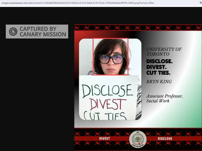Click the black glasses in the photo
The width and height of the screenshot is (202, 151).
pos(111,59)
